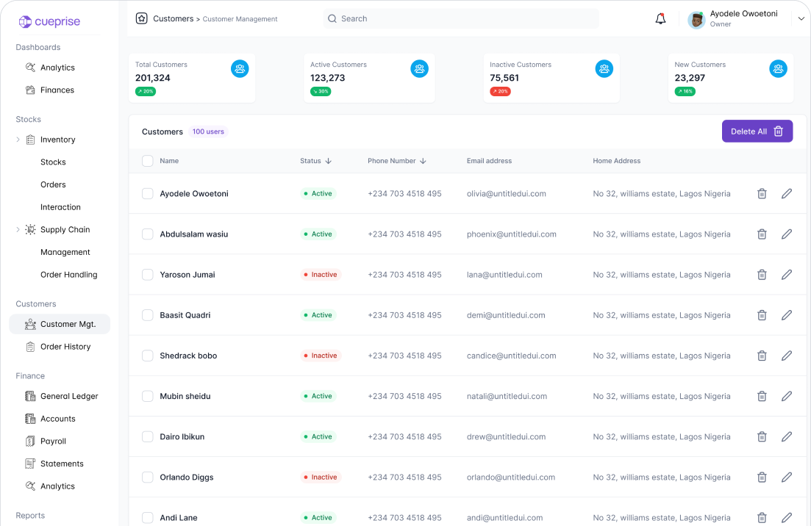The height and width of the screenshot is (526, 811).
Task: Select the Mubin sheidu row checkbox
Action: point(148,396)
